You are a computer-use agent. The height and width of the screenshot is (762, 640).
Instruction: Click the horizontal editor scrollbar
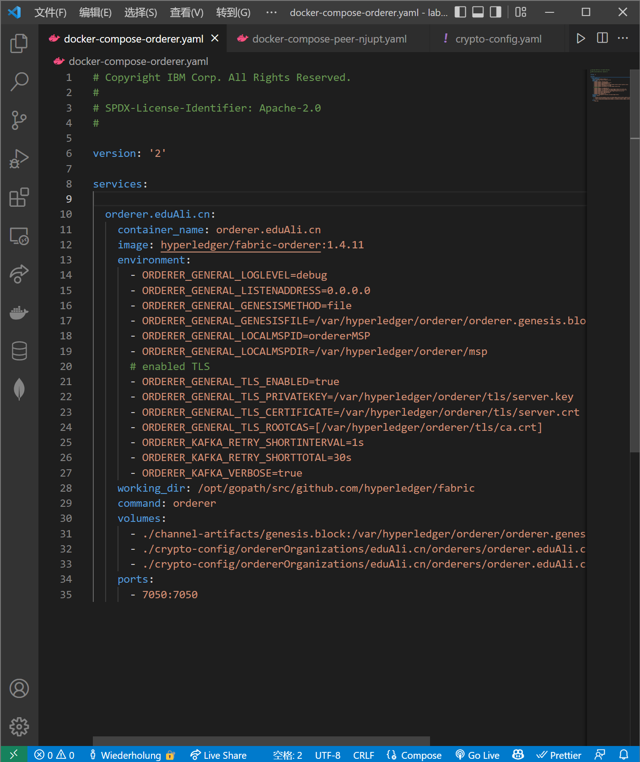click(x=261, y=741)
